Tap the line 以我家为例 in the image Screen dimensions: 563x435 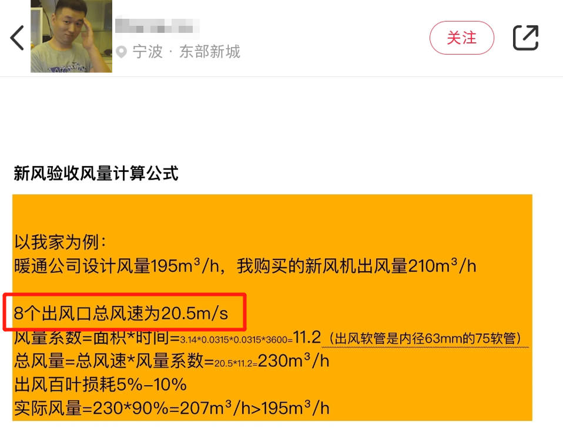[61, 242]
